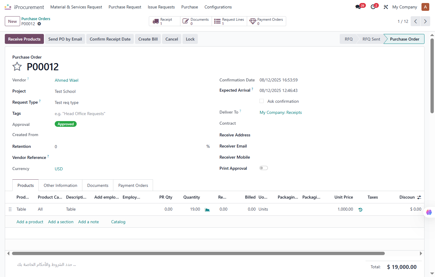Switch to the Payment Orders tab

click(133, 185)
